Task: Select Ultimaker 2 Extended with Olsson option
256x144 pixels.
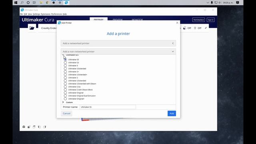Action: (x=65, y=84)
